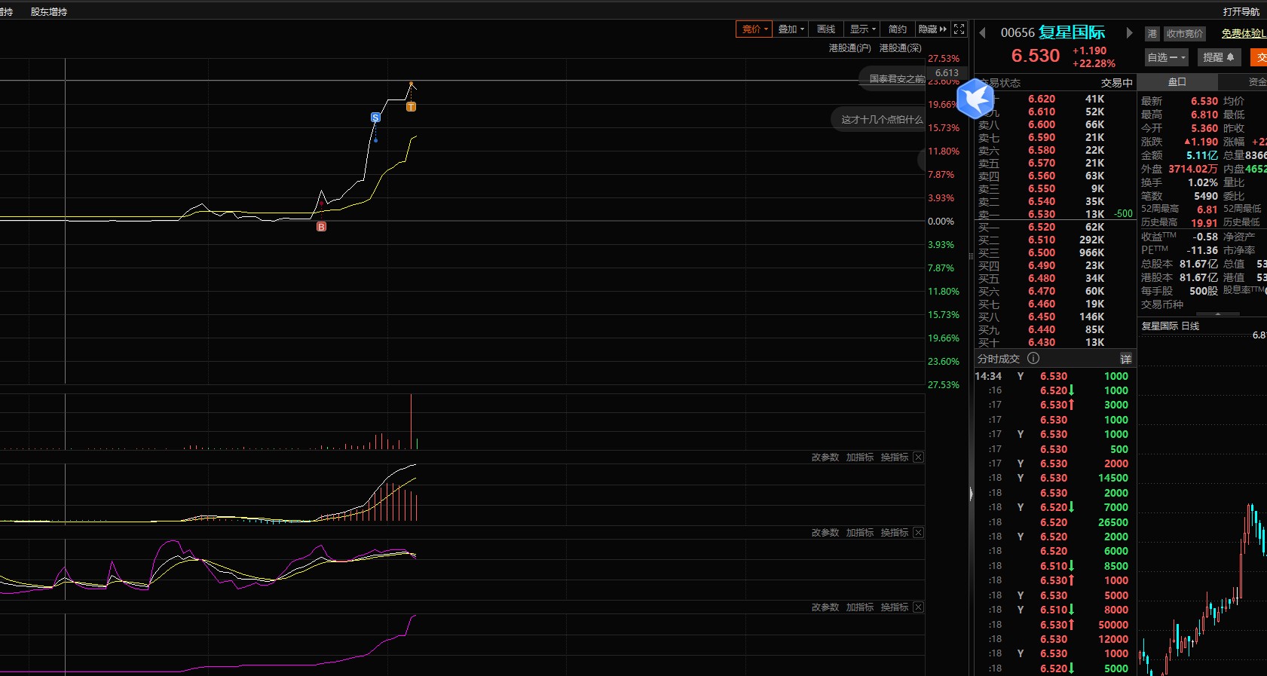Image resolution: width=1267 pixels, height=676 pixels.
Task: Click the 复星国际 日线 mini chart label
Action: click(1170, 326)
